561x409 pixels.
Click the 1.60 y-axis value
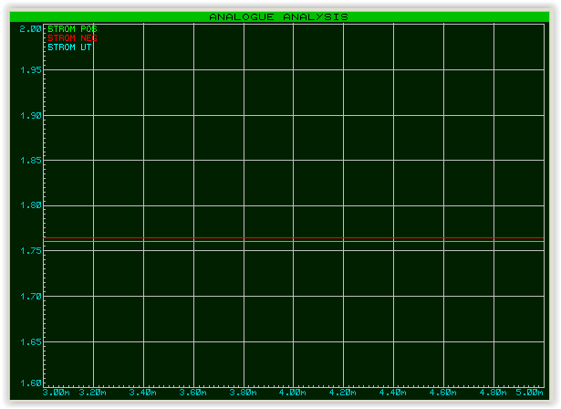(x=30, y=383)
